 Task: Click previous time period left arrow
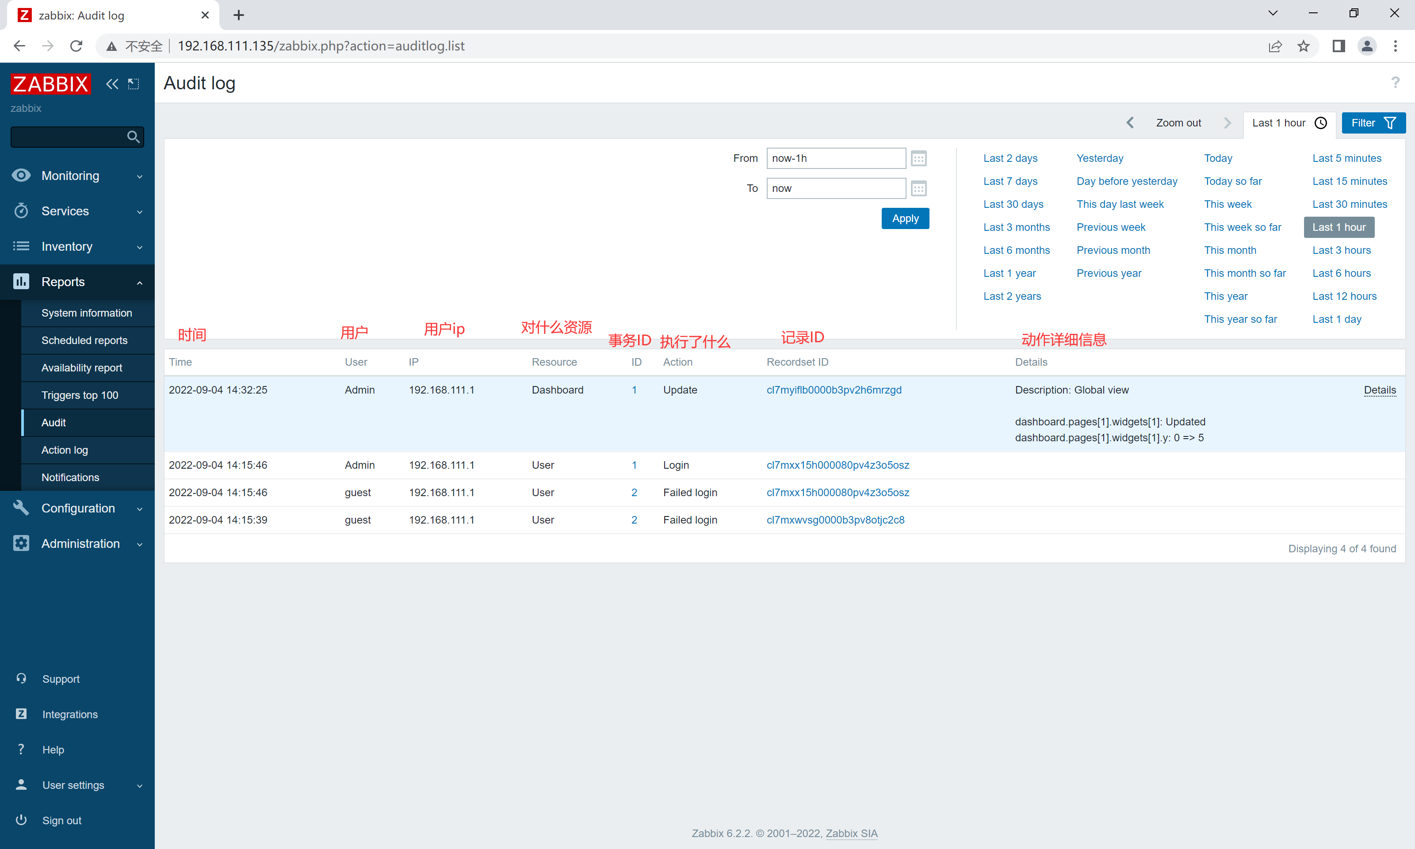(1130, 122)
